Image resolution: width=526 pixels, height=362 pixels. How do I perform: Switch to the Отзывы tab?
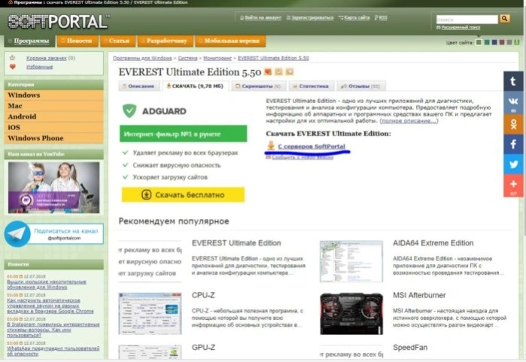(361, 87)
